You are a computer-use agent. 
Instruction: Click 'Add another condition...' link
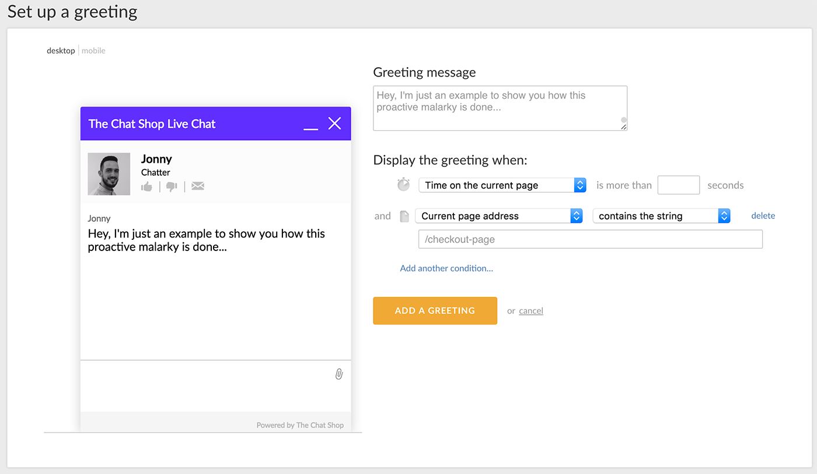click(446, 269)
